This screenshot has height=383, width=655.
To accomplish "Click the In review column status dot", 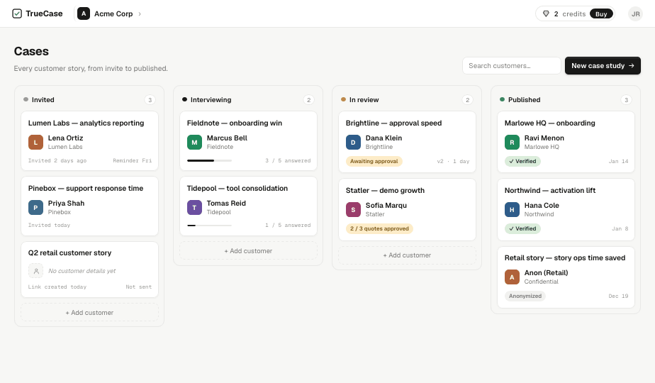I will coord(343,99).
